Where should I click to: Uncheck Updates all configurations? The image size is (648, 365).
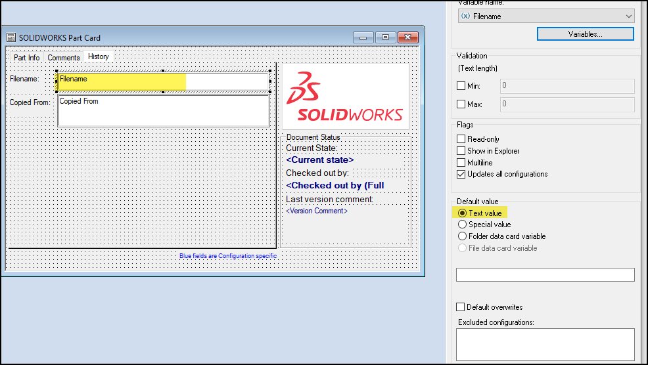(x=461, y=175)
